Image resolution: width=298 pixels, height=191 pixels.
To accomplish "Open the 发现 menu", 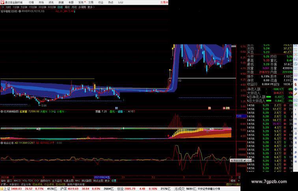I will click(81, 2).
